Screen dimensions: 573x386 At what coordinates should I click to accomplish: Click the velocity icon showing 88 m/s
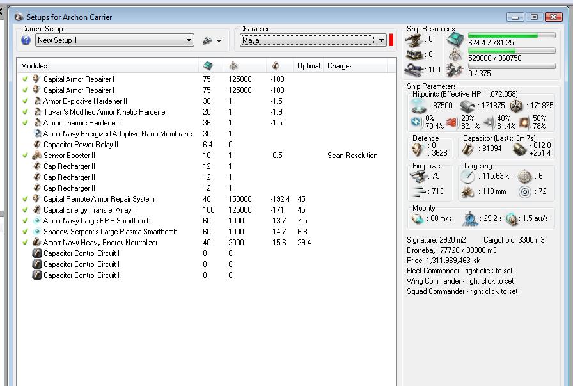point(418,219)
